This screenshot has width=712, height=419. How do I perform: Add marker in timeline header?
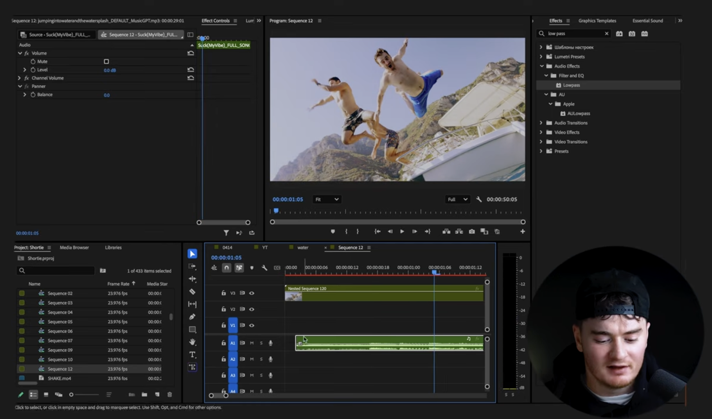click(x=252, y=268)
